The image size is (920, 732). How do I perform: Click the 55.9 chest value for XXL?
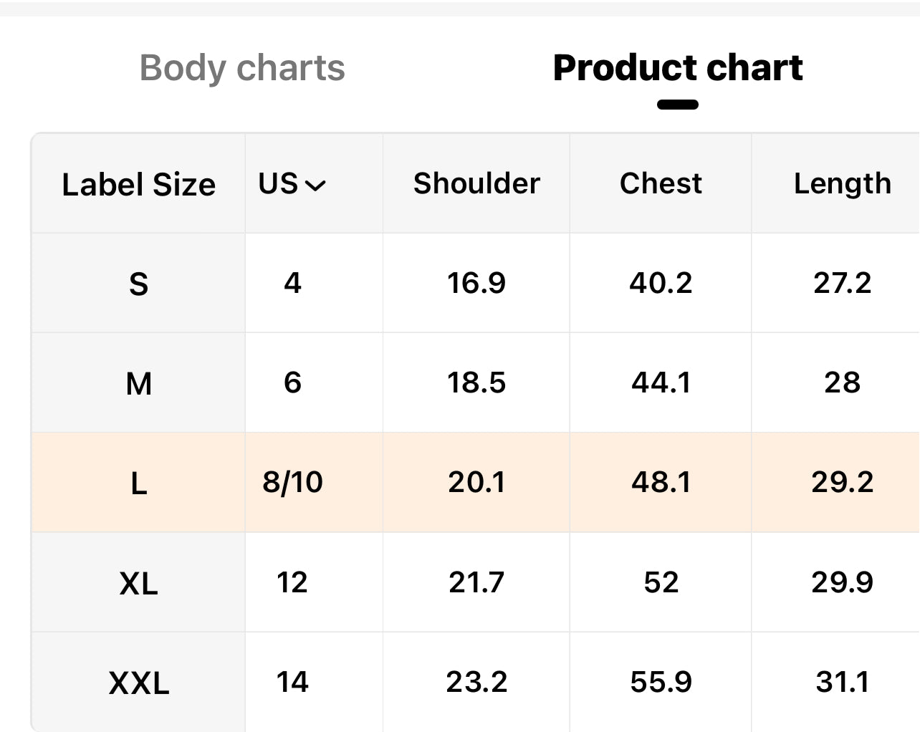tap(661, 682)
